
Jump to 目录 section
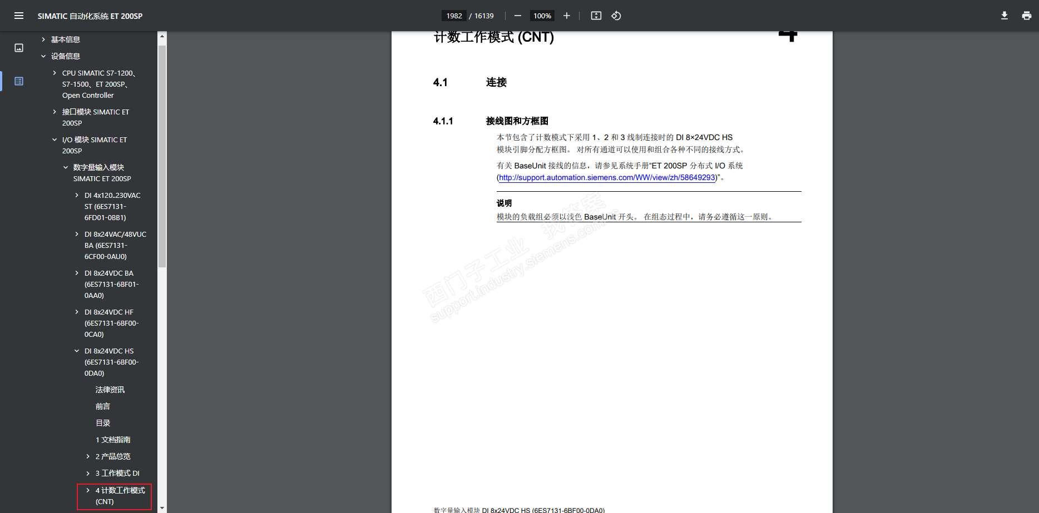[x=103, y=423]
